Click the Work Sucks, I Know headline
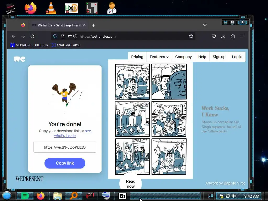Image resolution: width=268 pixels, height=201 pixels. pyautogui.click(x=215, y=111)
